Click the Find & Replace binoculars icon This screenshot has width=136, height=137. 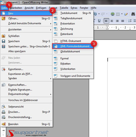coord(133,14)
